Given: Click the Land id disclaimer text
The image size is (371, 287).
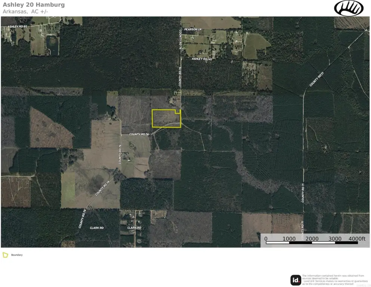Looking at the screenshot, I should click(335, 280).
